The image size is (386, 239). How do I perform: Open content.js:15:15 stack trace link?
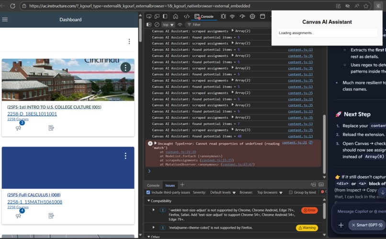coord(217,160)
